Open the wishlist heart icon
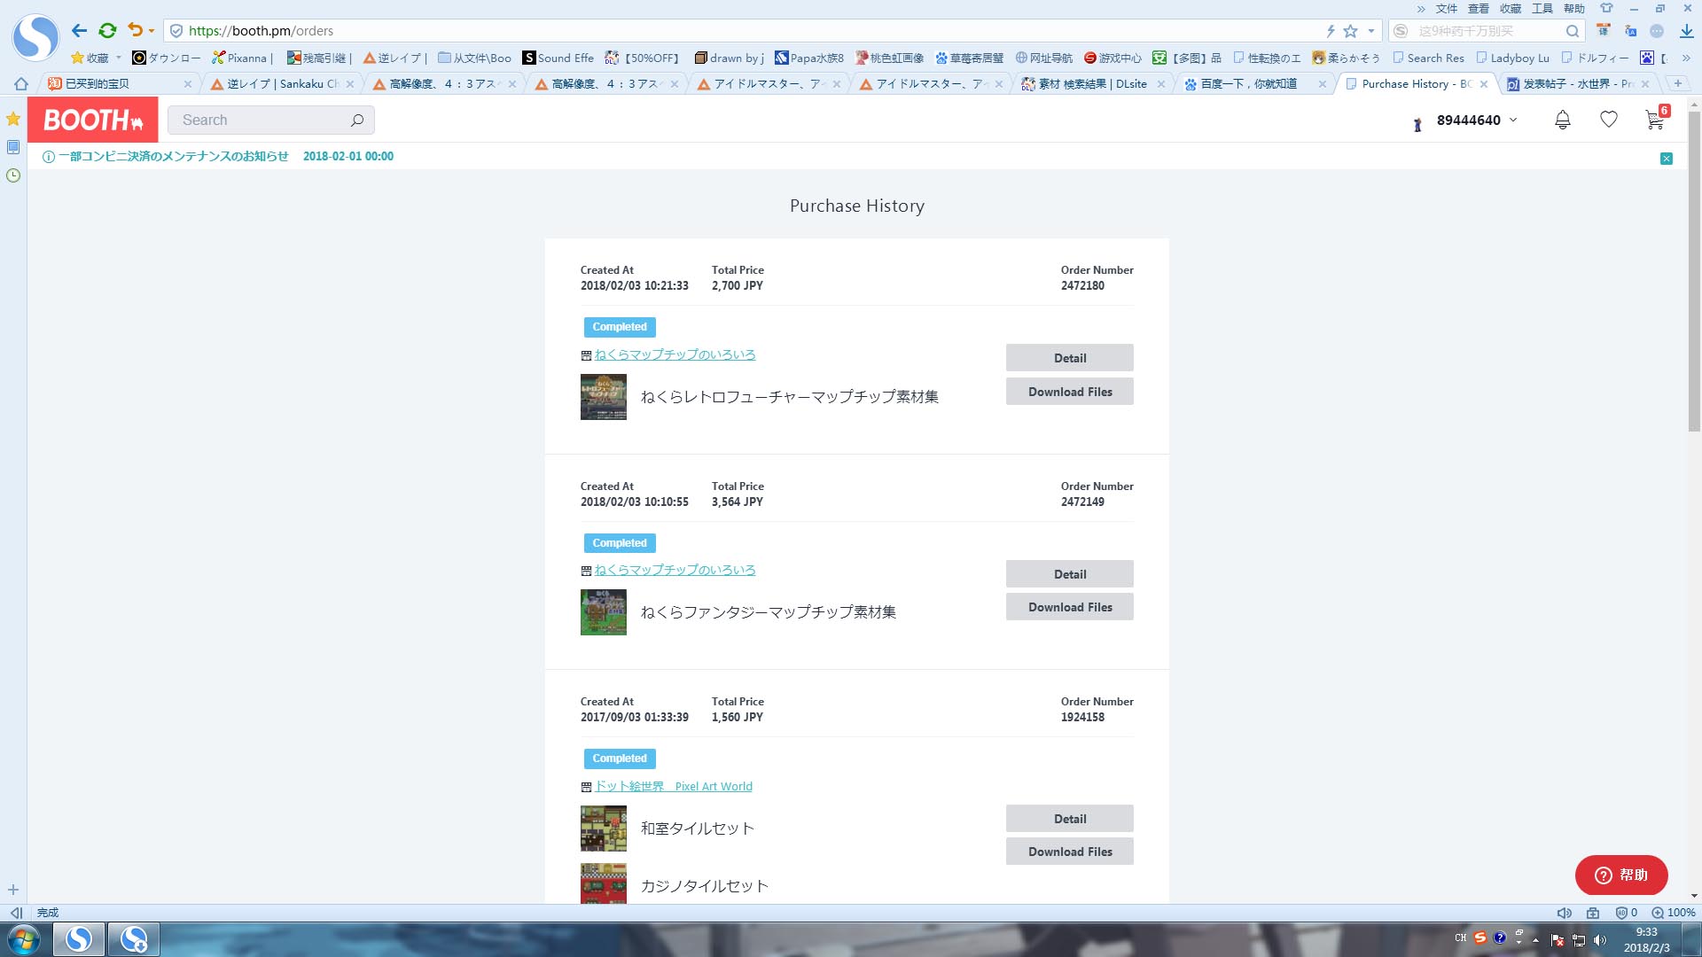This screenshot has width=1702, height=957. click(1609, 120)
